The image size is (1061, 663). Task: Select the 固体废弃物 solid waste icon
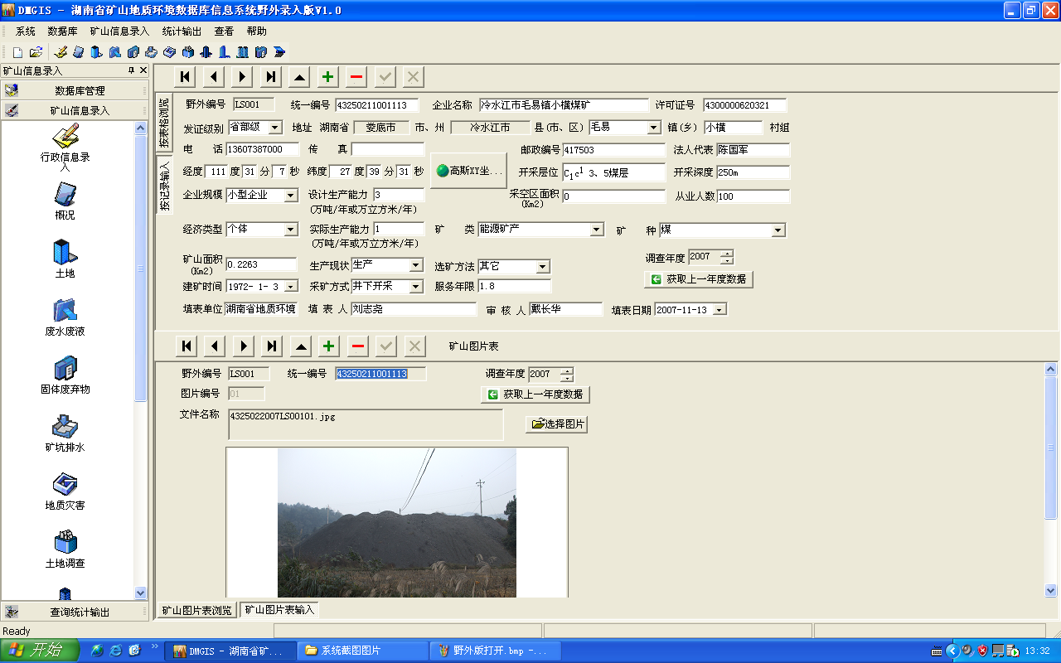tap(65, 370)
